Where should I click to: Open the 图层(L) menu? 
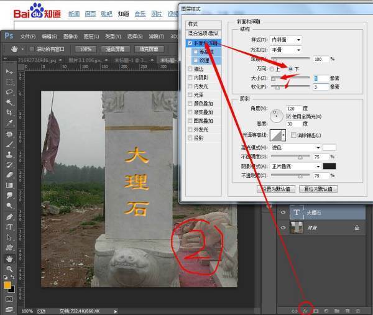pyautogui.click(x=91, y=37)
